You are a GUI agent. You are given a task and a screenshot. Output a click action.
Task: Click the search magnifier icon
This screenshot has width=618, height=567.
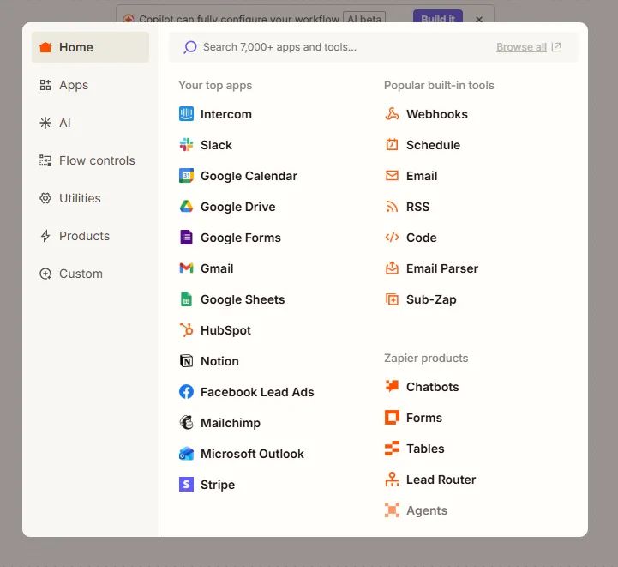click(x=190, y=47)
